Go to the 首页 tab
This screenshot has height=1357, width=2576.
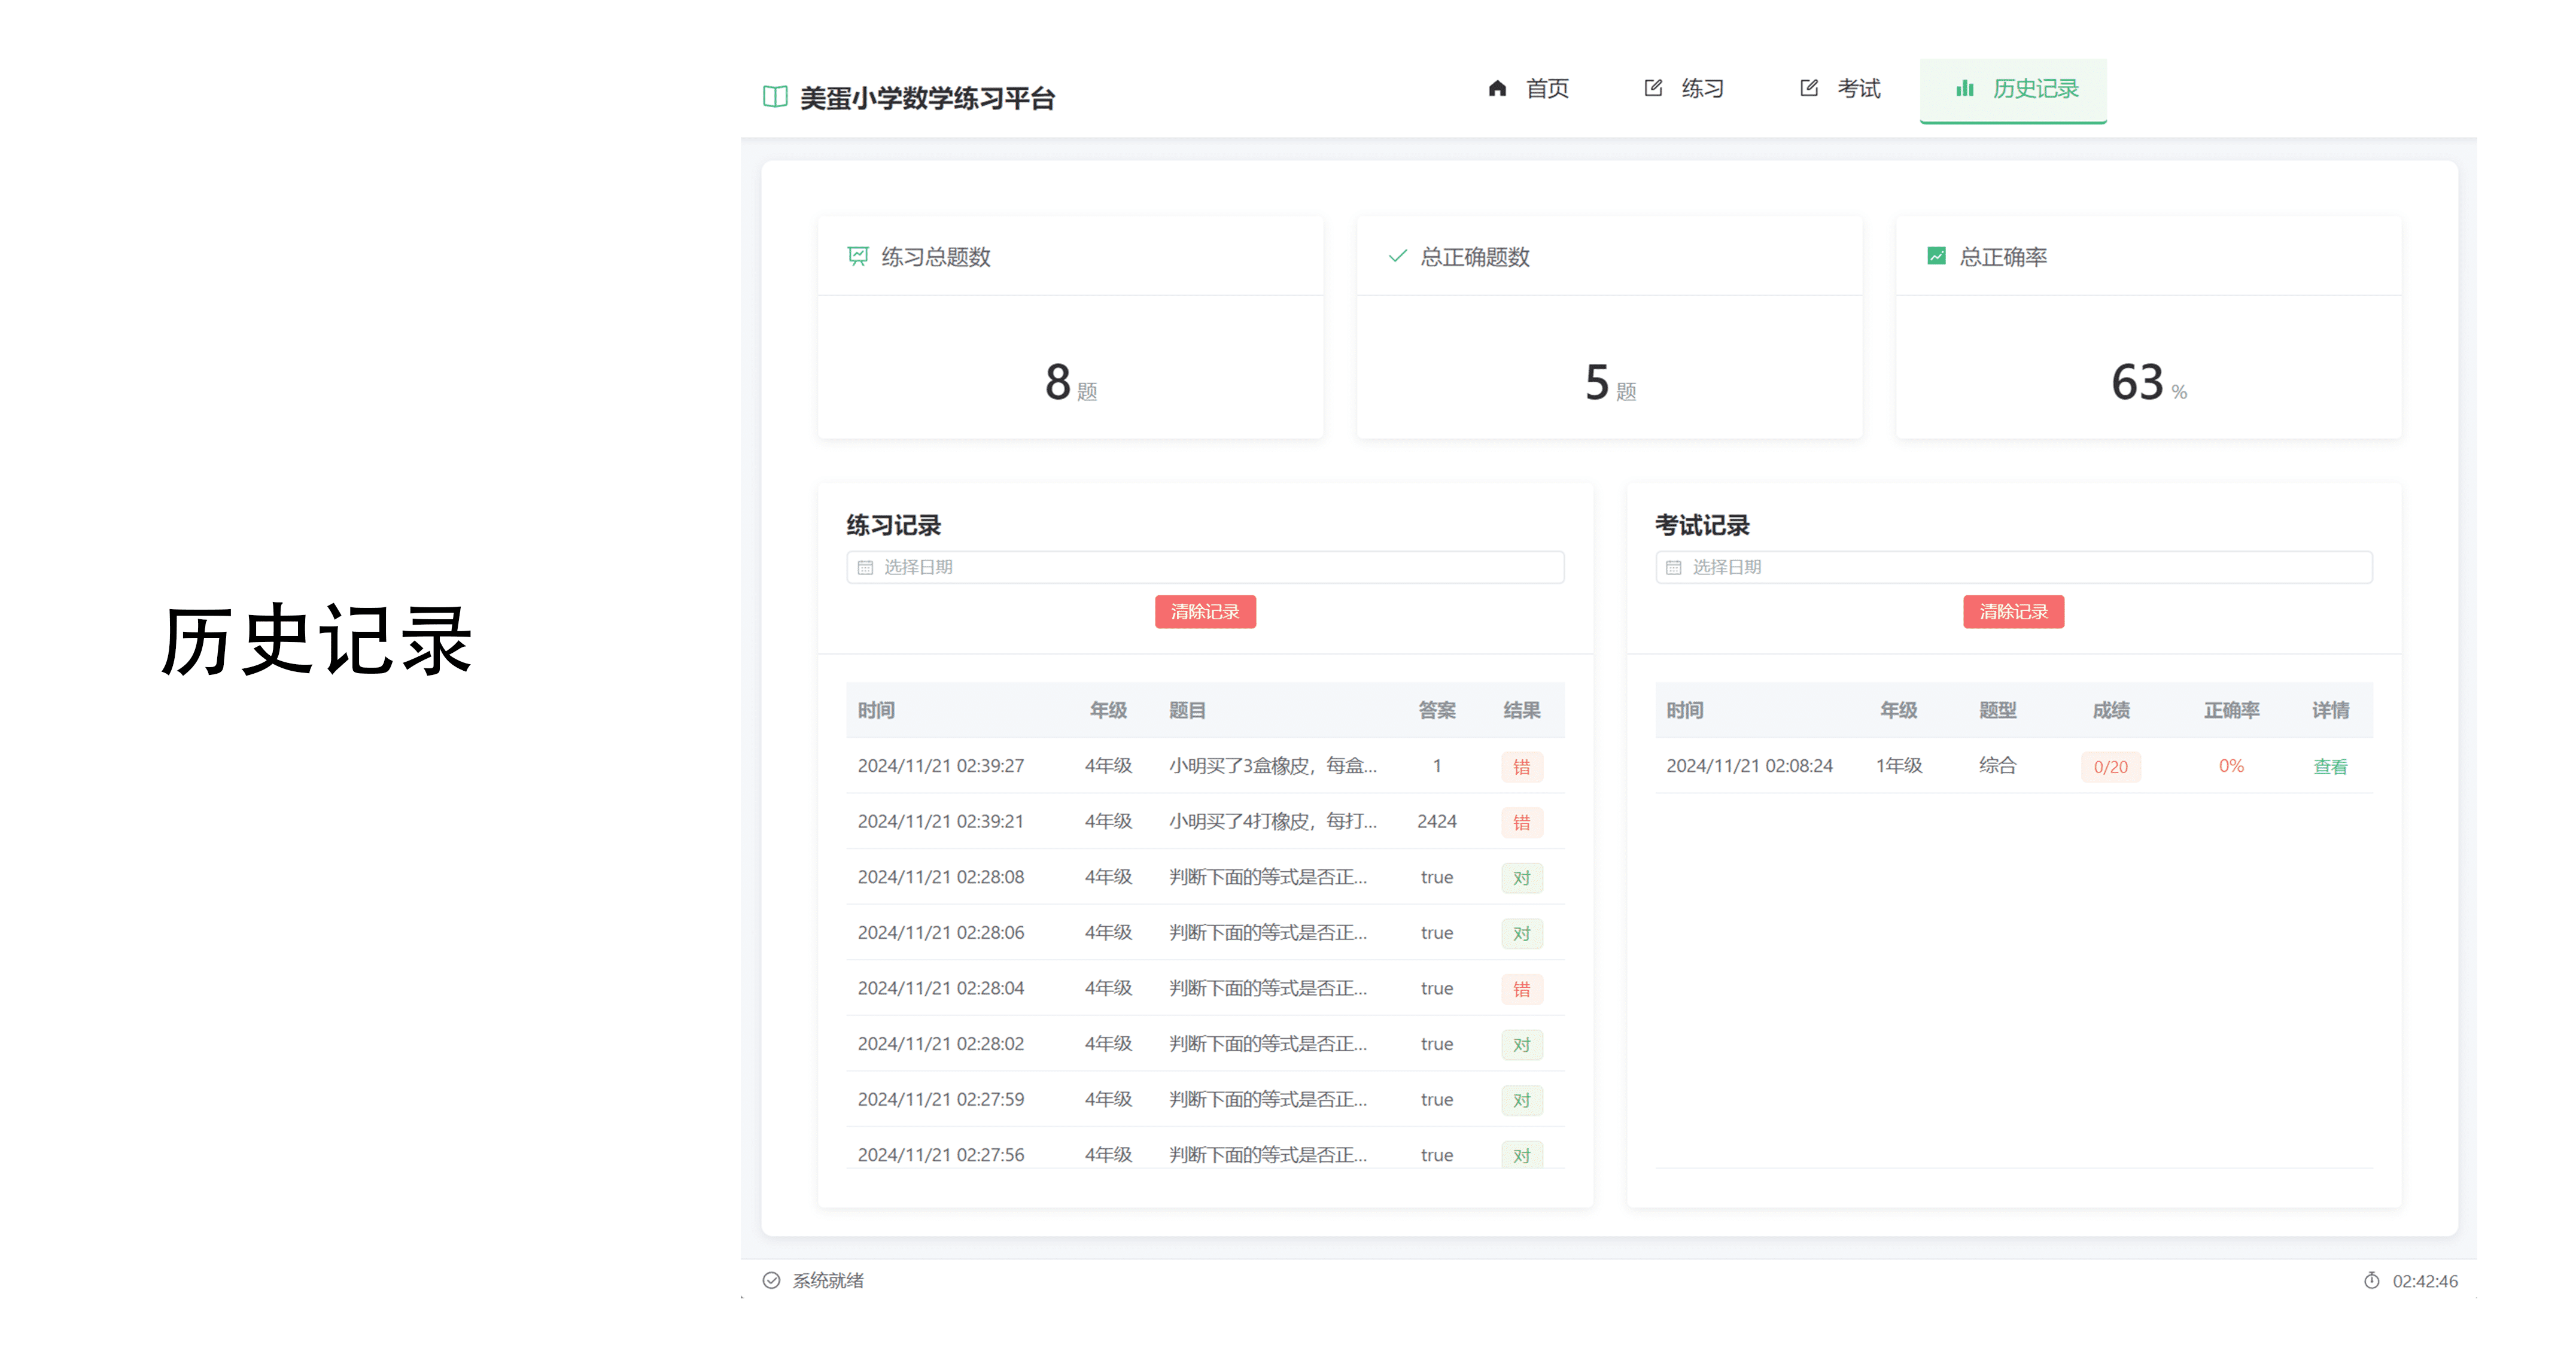(1528, 89)
